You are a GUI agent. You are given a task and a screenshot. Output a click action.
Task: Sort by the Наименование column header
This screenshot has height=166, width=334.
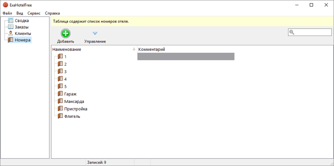tap(67, 49)
